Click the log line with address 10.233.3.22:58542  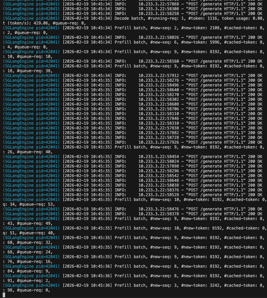click(133, 176)
